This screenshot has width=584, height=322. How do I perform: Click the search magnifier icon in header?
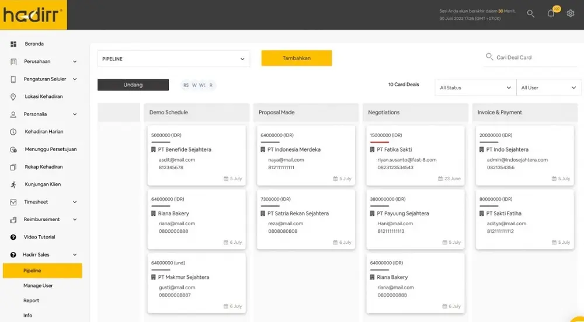click(530, 14)
